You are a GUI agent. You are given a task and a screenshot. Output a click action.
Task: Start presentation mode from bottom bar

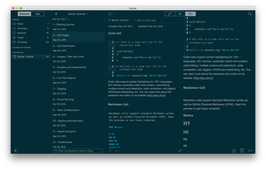coord(242,151)
